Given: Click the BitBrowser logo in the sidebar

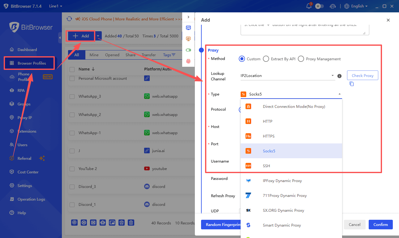Looking at the screenshot, I should click(x=31, y=27).
